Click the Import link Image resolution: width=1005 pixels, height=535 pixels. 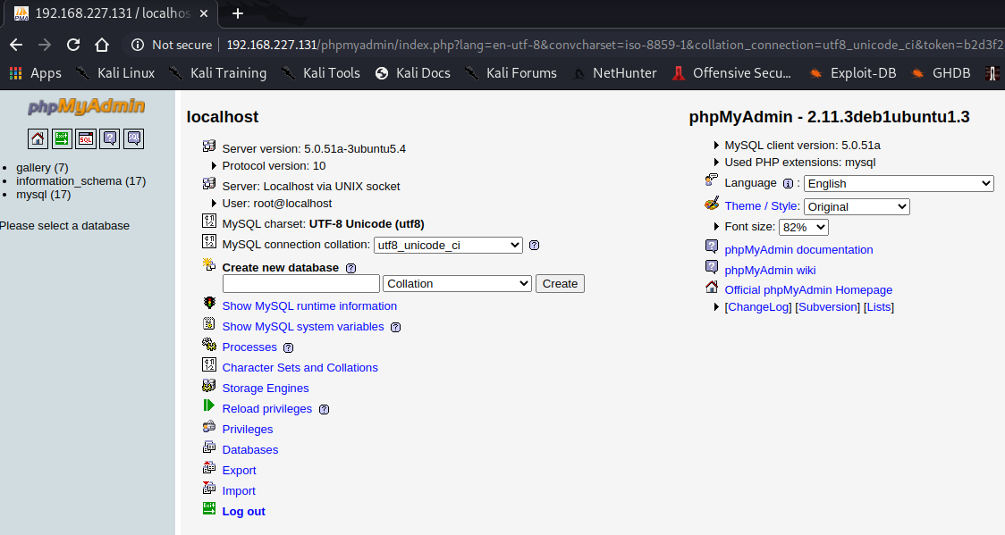(239, 490)
